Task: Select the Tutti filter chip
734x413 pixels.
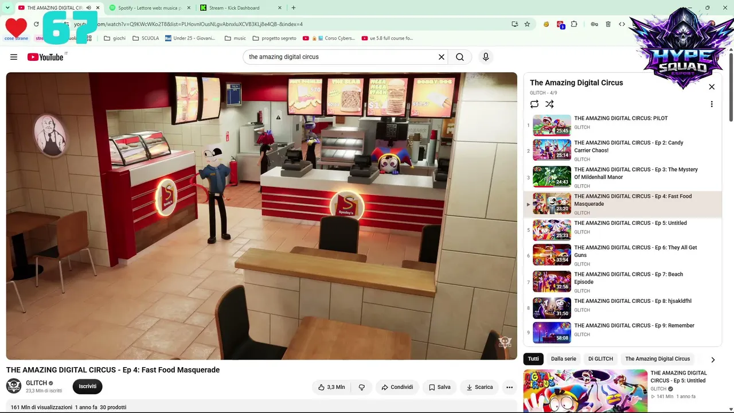Action: point(533,359)
